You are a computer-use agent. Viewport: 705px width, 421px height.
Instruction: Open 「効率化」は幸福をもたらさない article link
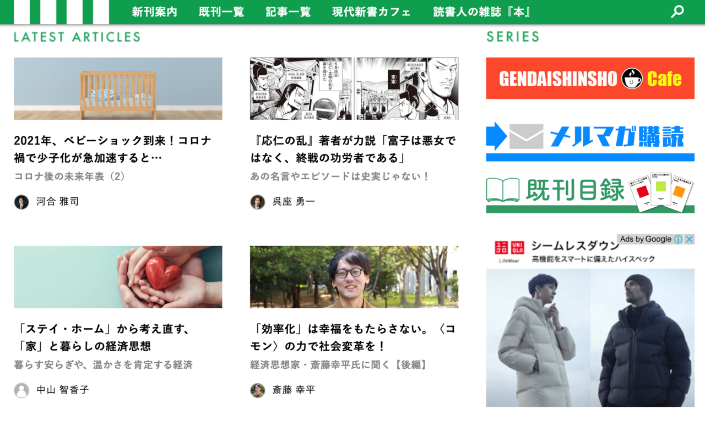pos(353,337)
